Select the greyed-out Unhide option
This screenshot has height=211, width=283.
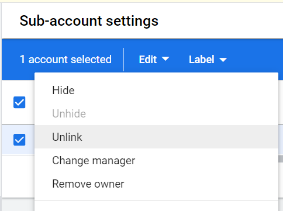click(x=156, y=113)
